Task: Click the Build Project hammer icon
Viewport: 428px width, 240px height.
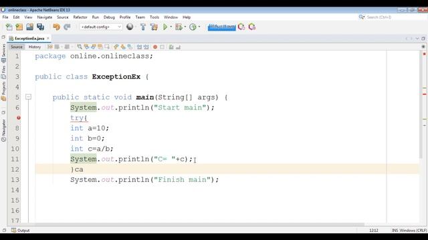Action: [143, 27]
